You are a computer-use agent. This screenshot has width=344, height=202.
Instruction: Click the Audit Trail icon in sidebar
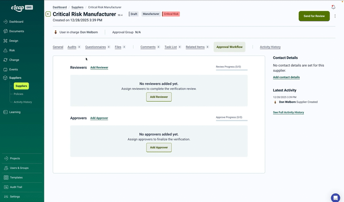(5, 187)
